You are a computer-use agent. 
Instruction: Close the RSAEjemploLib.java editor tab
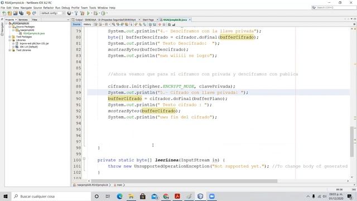click(190, 20)
